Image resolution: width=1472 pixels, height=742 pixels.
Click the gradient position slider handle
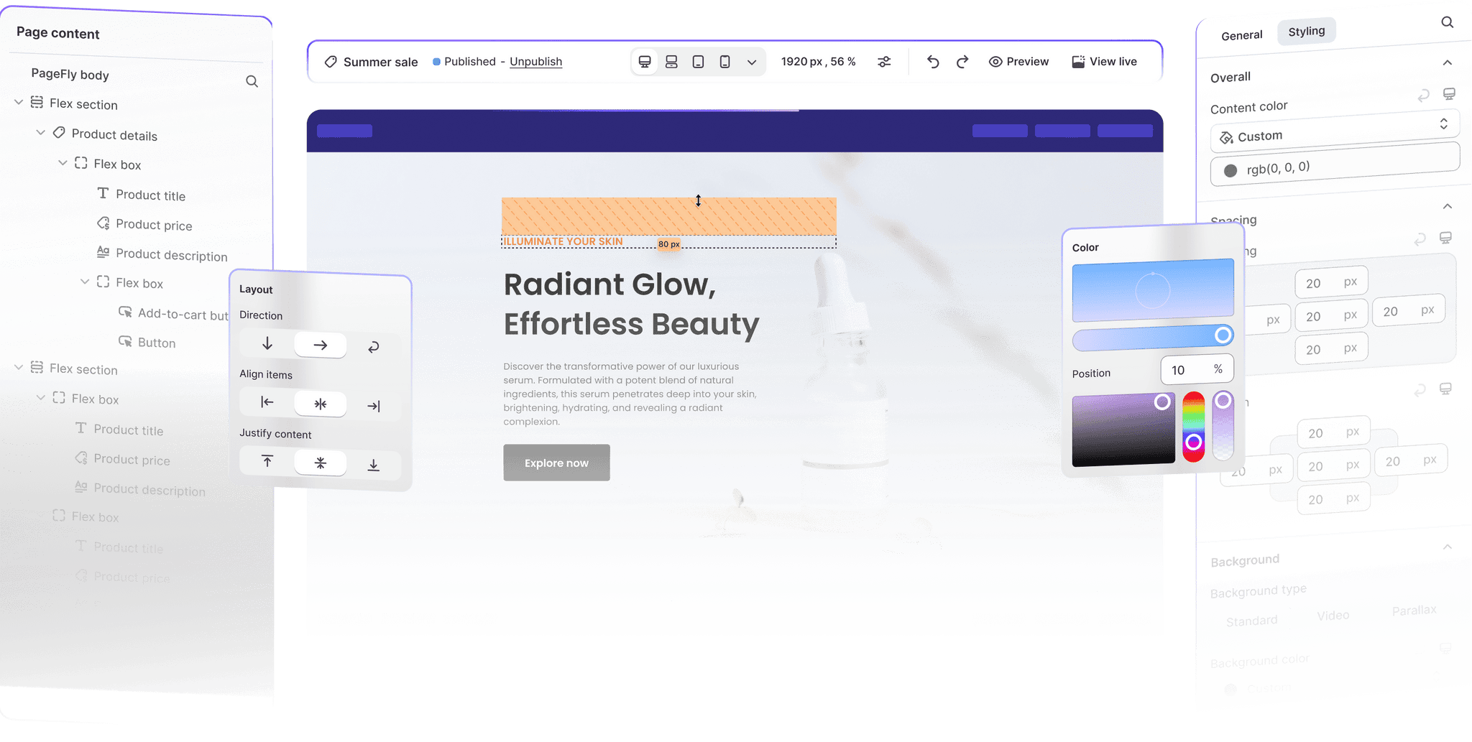(x=1223, y=335)
